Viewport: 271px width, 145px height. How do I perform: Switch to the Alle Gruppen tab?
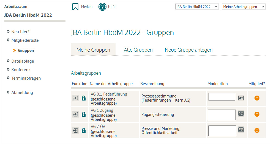138,50
